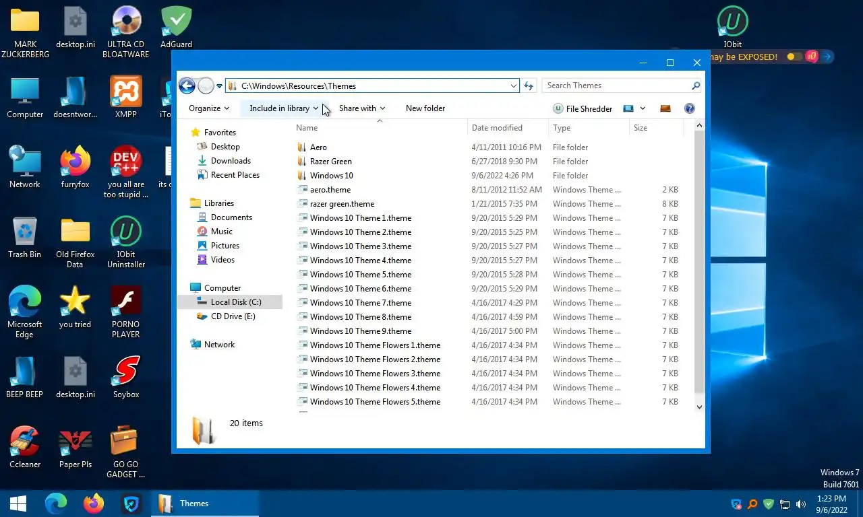Viewport: 863px width, 517px height.
Task: Open Include in library menu
Action: 284,108
